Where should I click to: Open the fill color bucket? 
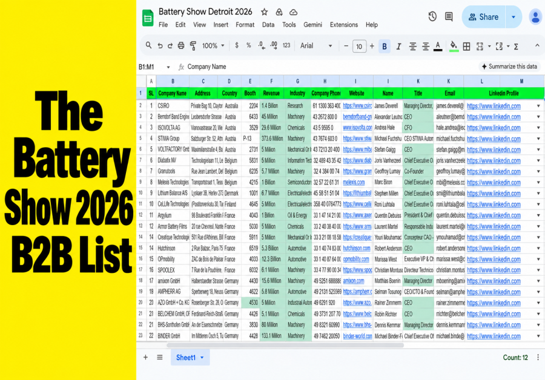pos(453,46)
